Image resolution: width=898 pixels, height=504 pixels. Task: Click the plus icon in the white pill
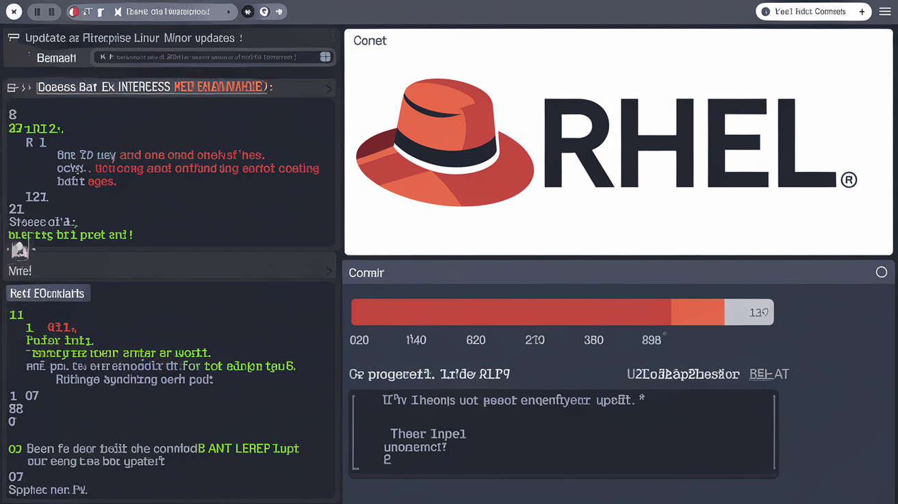tap(862, 12)
